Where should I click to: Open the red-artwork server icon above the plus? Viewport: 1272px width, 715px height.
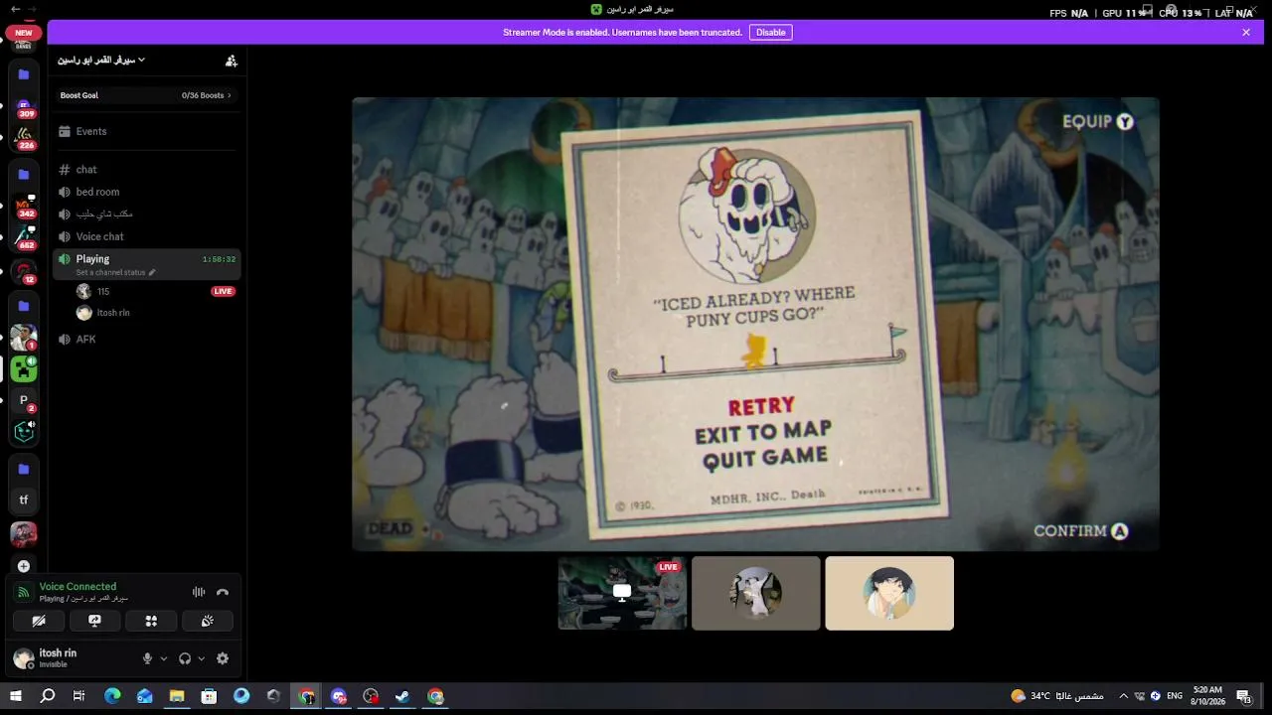tap(24, 534)
